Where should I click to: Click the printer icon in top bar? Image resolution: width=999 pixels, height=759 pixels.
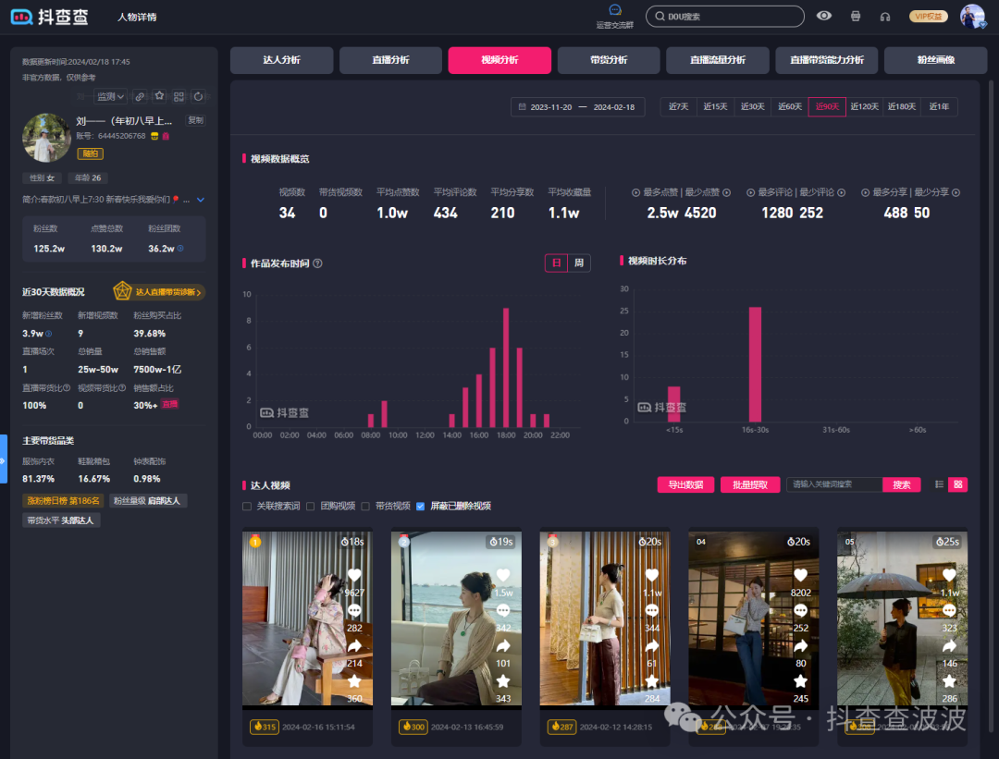(855, 17)
